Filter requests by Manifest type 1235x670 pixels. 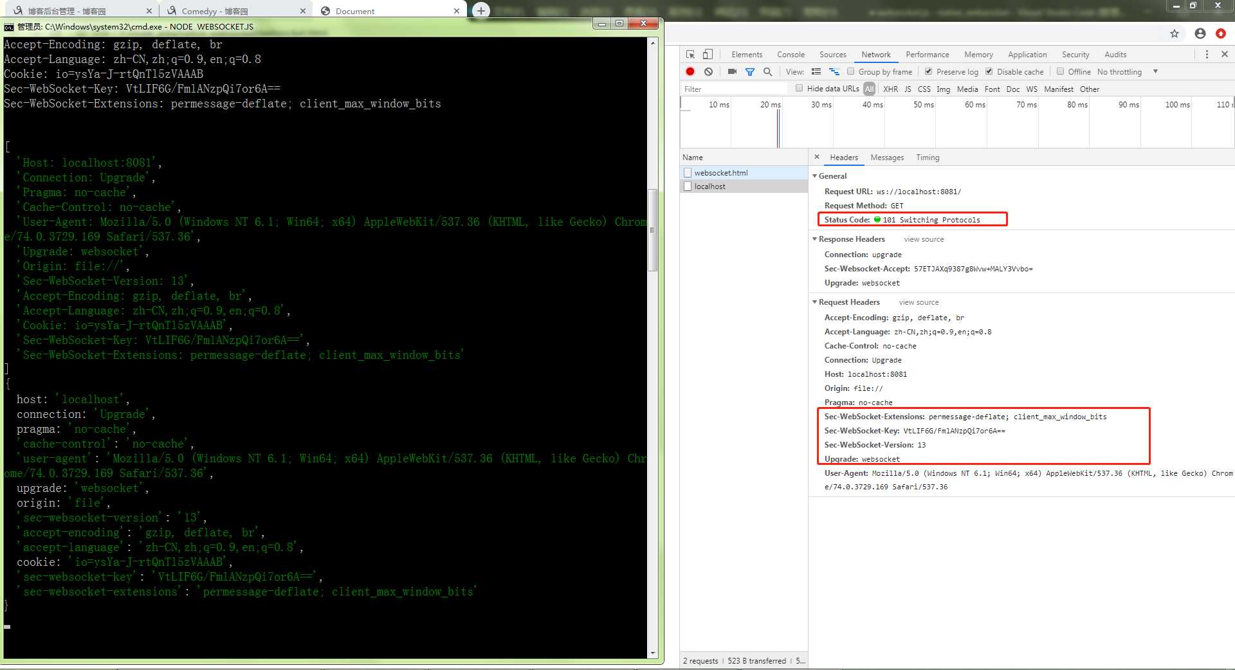(1058, 89)
